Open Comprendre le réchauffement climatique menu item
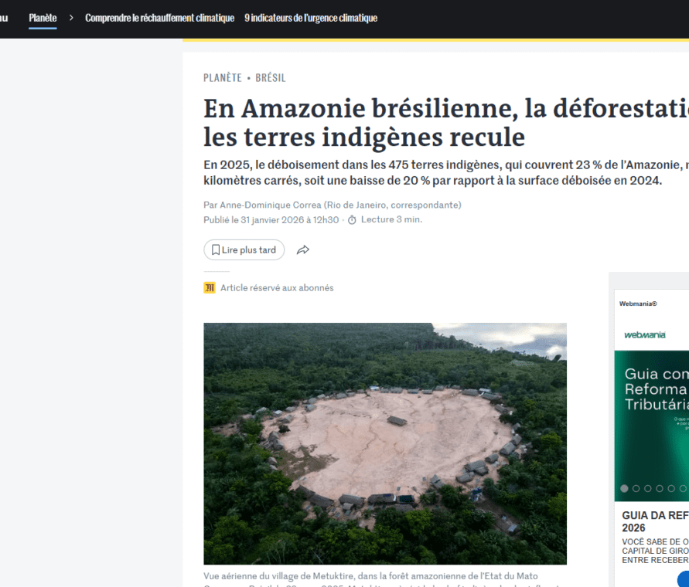This screenshot has height=587, width=689. [159, 18]
